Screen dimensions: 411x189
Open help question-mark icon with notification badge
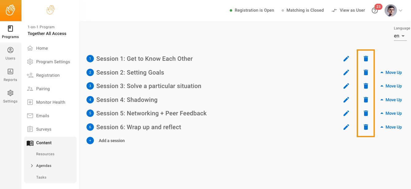tap(375, 10)
